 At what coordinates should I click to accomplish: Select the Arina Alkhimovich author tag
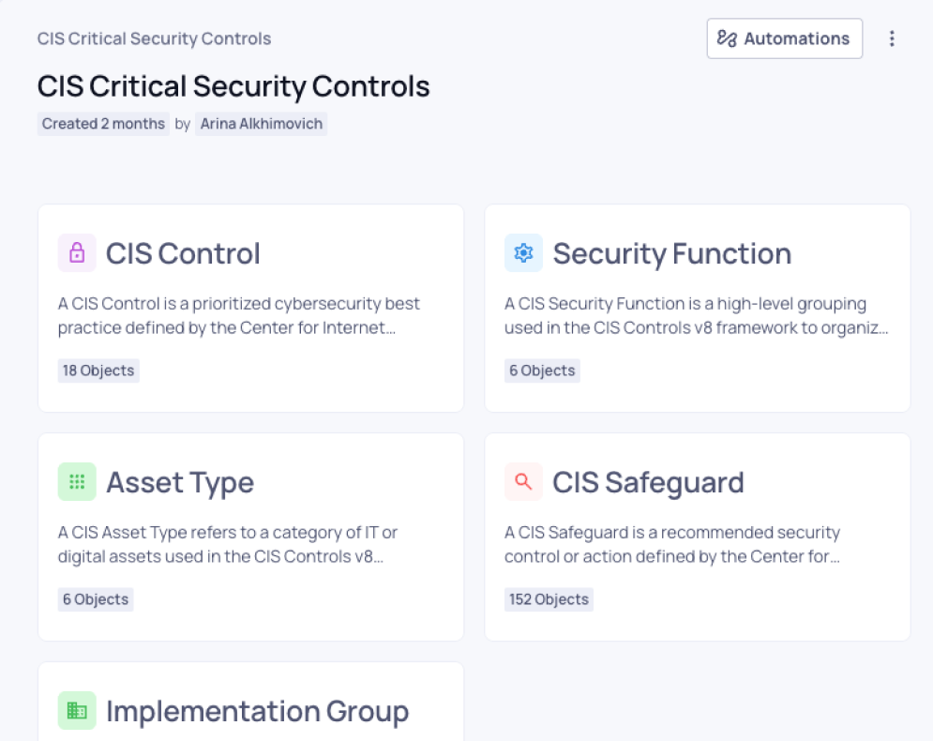[x=261, y=124]
